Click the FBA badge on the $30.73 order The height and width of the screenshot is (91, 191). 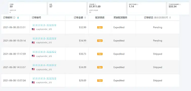100,54
